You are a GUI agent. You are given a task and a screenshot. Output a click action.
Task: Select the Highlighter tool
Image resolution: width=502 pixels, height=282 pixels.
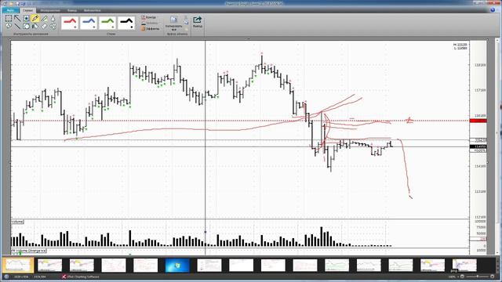point(44,19)
